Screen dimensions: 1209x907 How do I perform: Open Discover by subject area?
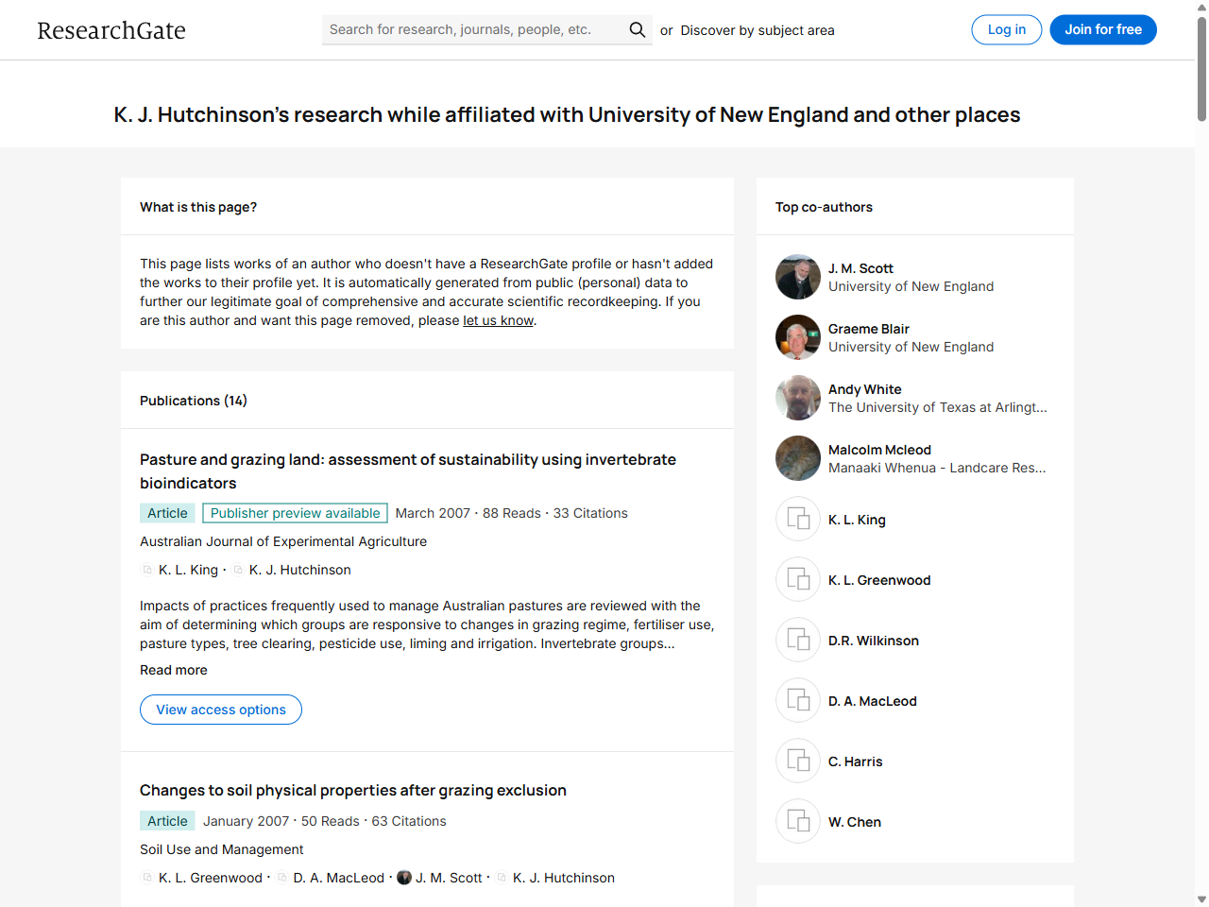(x=756, y=29)
